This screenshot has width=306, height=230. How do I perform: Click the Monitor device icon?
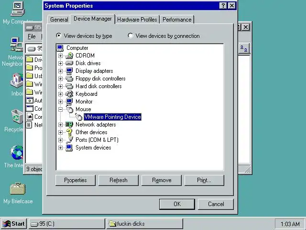click(69, 102)
